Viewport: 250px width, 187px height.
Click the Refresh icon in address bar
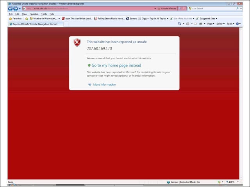(x=180, y=9)
